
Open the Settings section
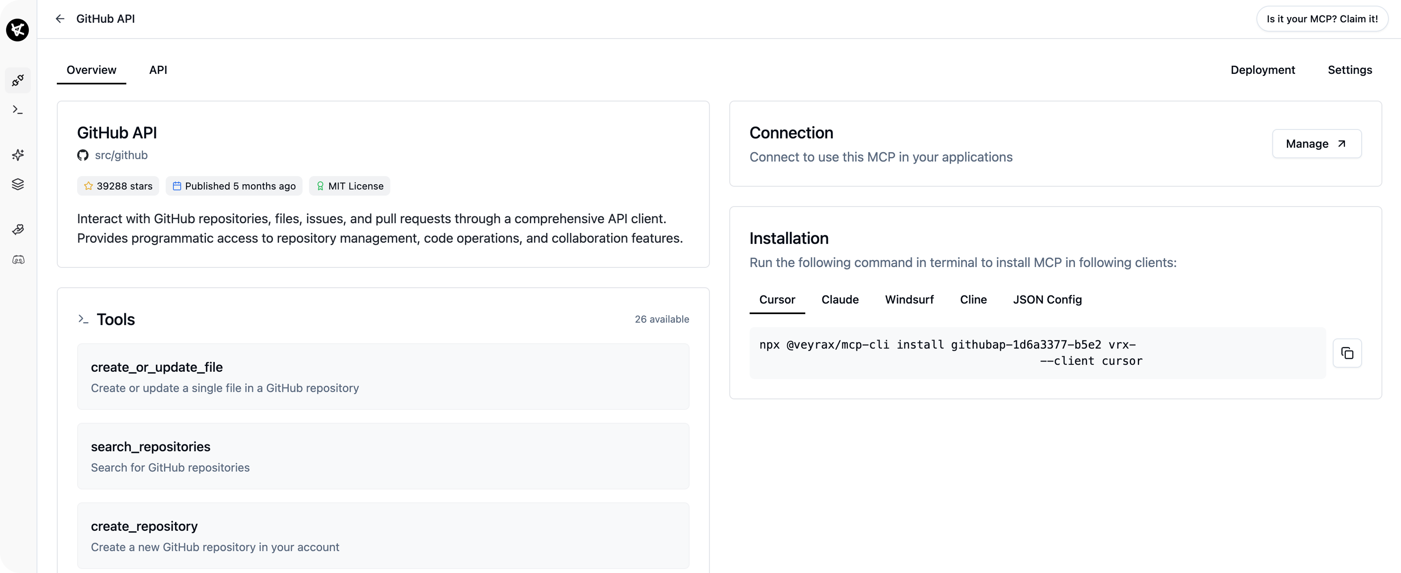pyautogui.click(x=1350, y=69)
